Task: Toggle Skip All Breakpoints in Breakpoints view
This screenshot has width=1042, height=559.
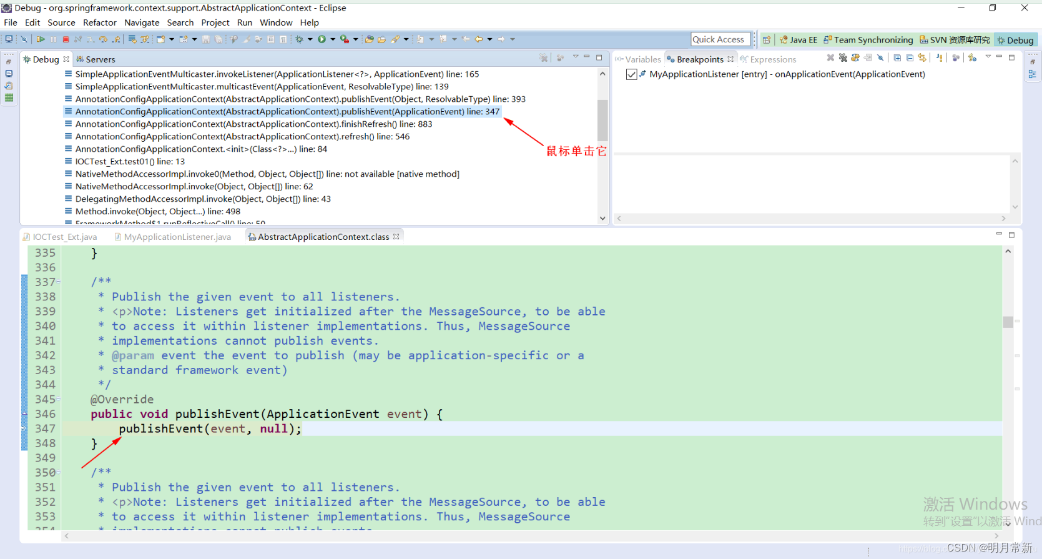Action: click(x=880, y=57)
